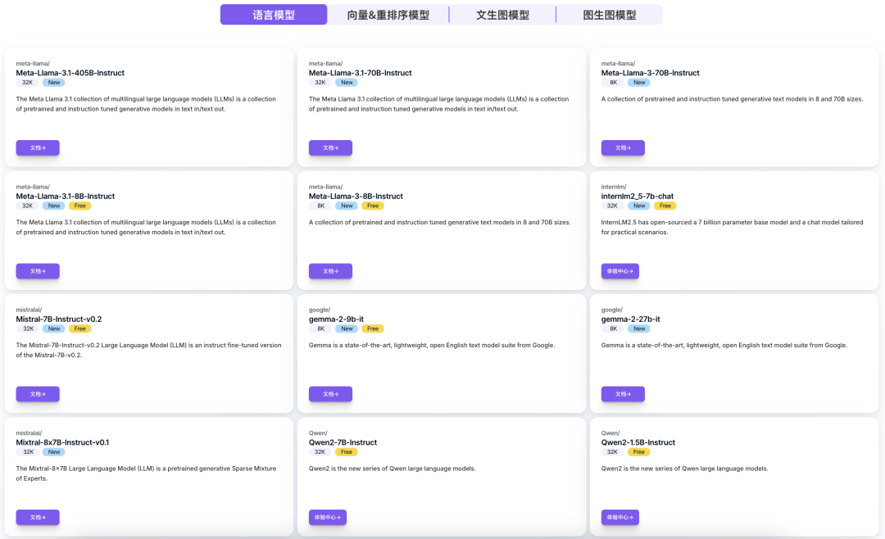Click the 32K tag on Meta-Llama-3.1-405B-Instruct
The image size is (885, 539).
(x=28, y=83)
